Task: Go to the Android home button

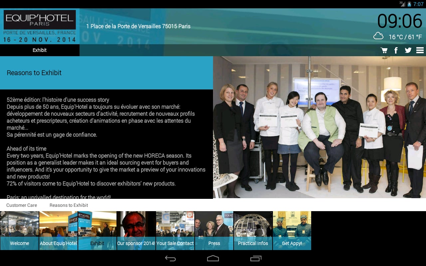Action: [x=213, y=258]
